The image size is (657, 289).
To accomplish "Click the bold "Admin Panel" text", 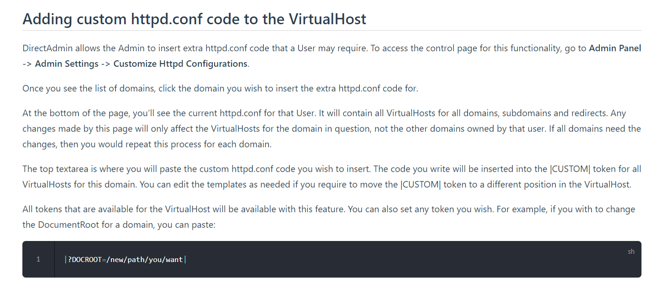I will click(615, 48).
